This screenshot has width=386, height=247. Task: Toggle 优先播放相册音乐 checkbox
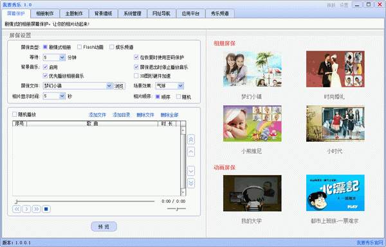(45, 76)
